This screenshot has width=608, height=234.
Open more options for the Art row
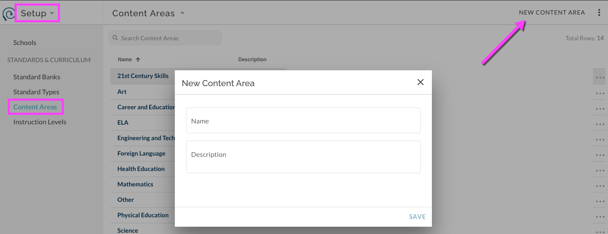pos(600,93)
